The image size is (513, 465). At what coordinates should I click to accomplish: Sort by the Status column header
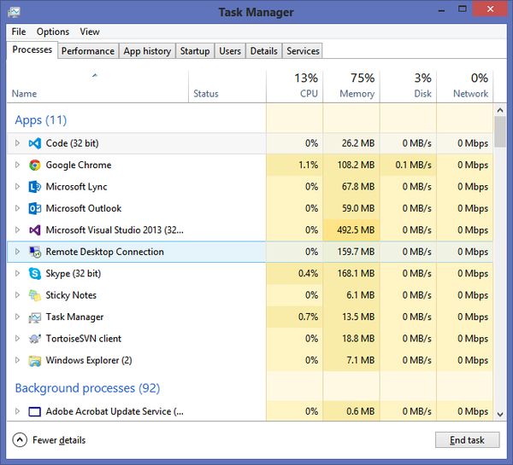[227, 86]
